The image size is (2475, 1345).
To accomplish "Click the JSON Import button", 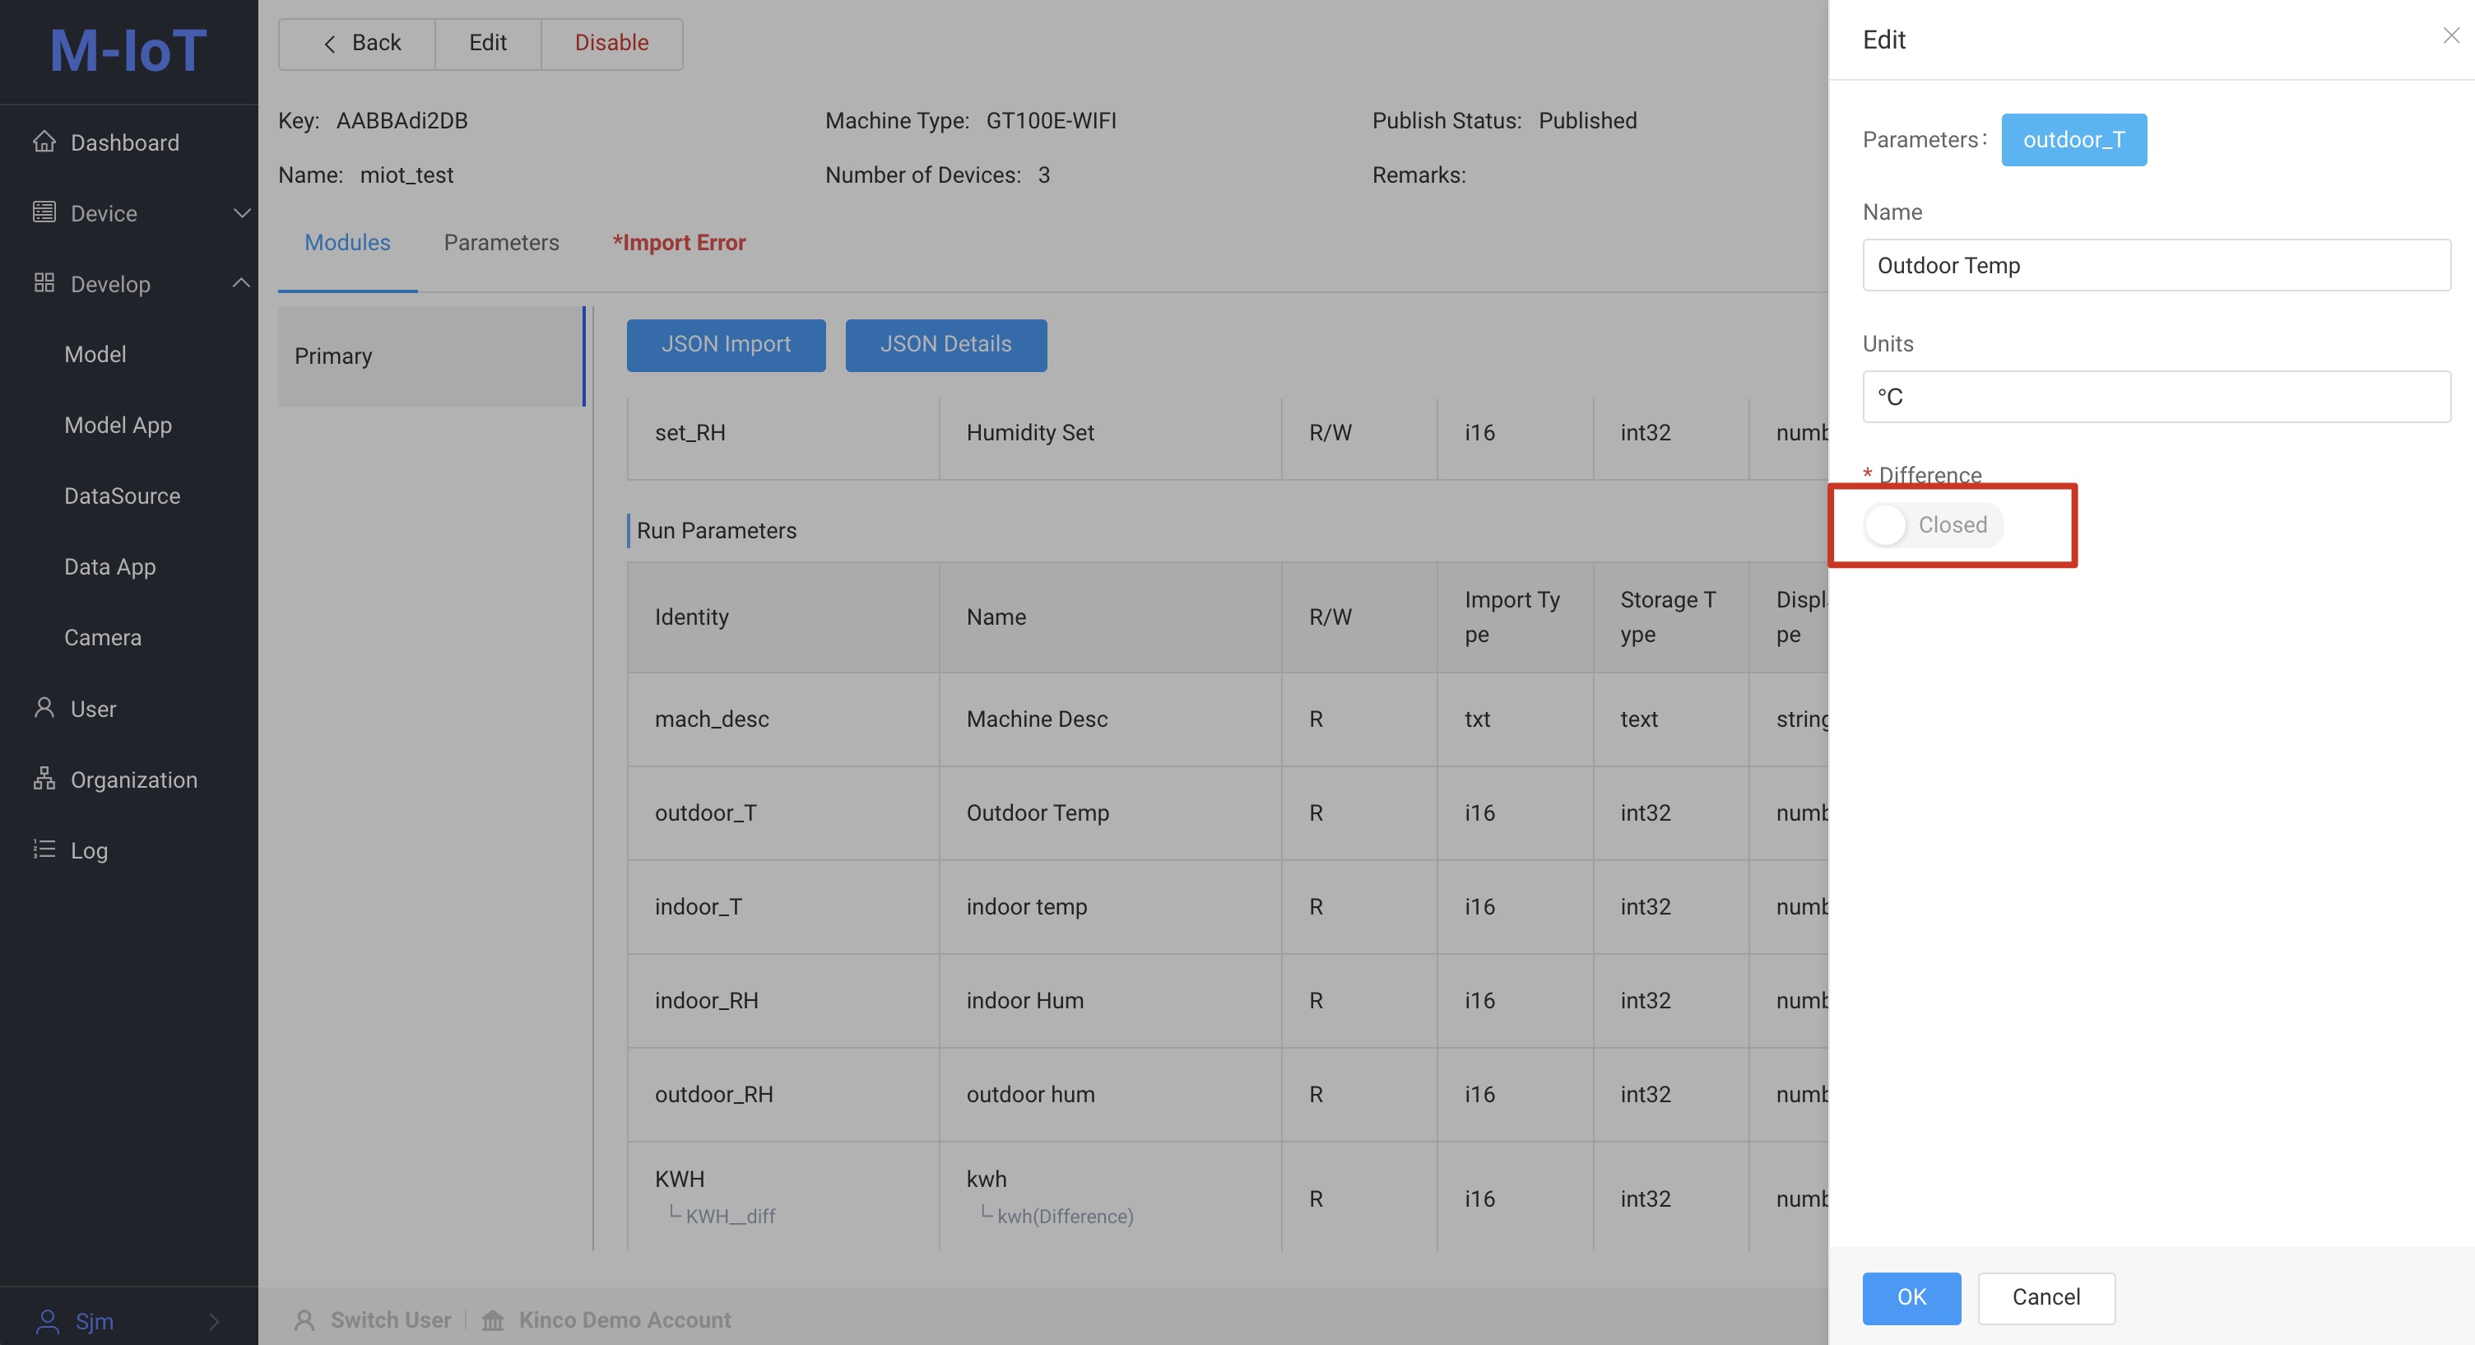I will coord(727,345).
